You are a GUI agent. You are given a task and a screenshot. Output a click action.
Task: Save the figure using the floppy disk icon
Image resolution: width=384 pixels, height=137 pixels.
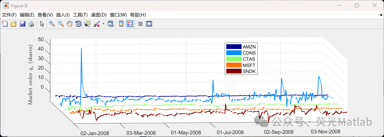(22, 24)
